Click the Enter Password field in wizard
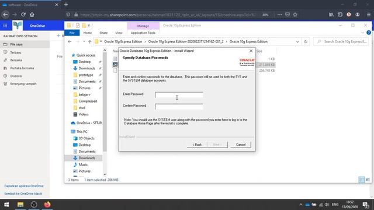Image resolution: width=374 pixels, height=210 pixels. click(x=179, y=94)
